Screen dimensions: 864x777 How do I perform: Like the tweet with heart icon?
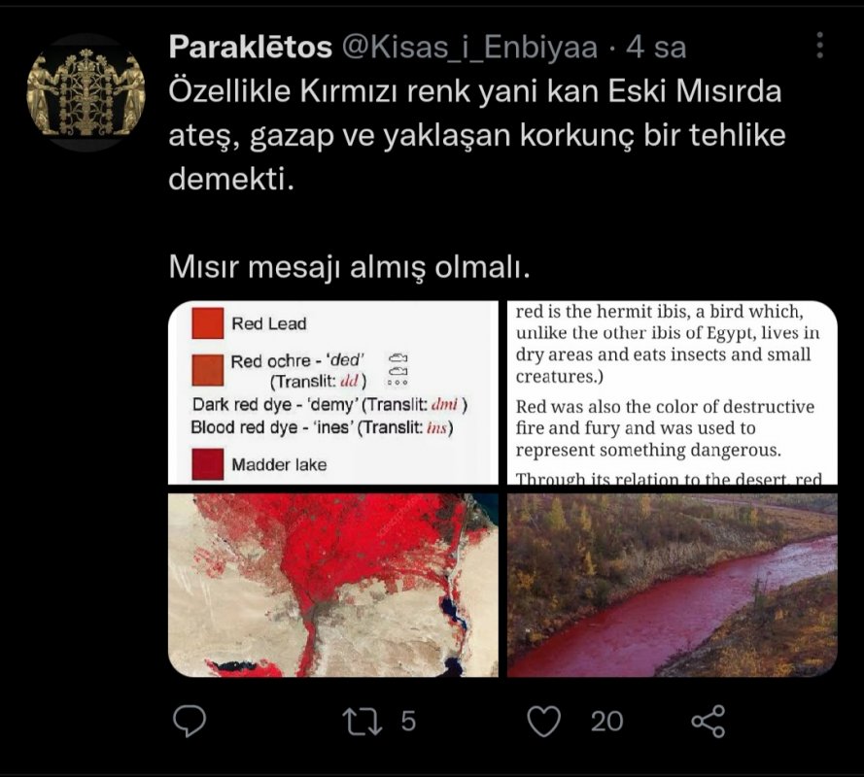544,721
